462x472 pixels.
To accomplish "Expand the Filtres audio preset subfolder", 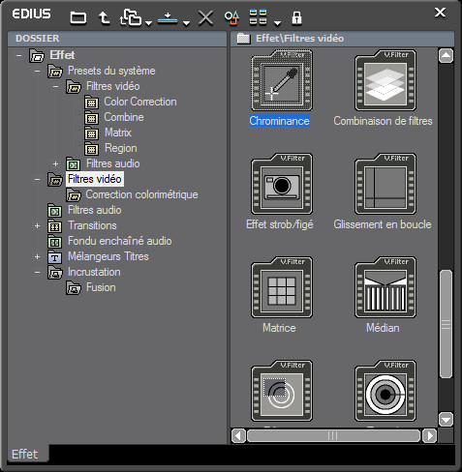I will click(56, 163).
